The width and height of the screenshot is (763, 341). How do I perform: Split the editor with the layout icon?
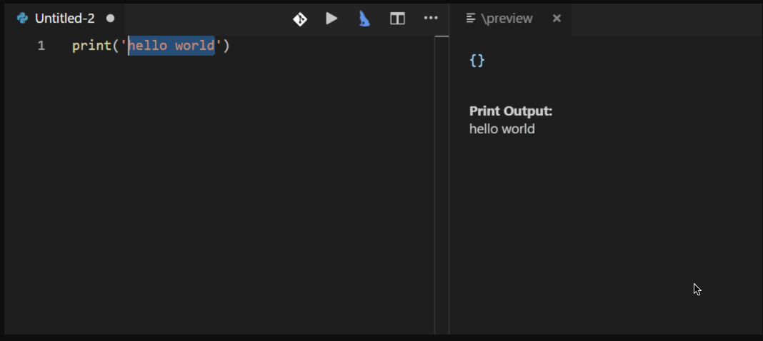tap(397, 19)
